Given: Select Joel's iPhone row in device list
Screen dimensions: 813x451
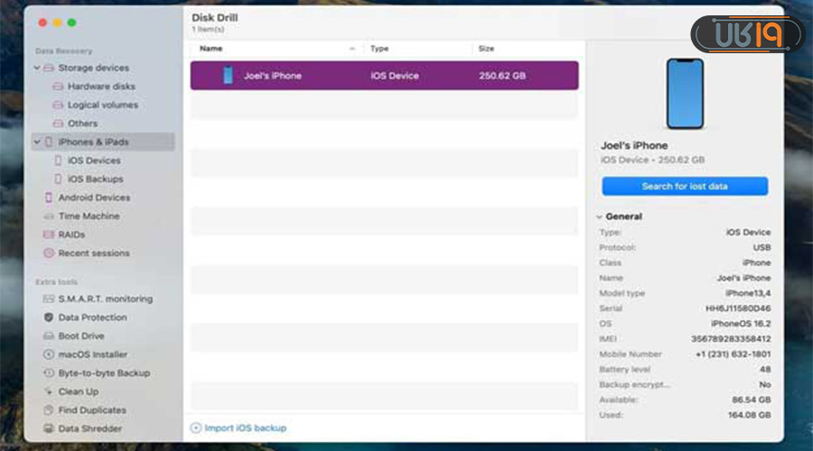Looking at the screenshot, I should 384,76.
